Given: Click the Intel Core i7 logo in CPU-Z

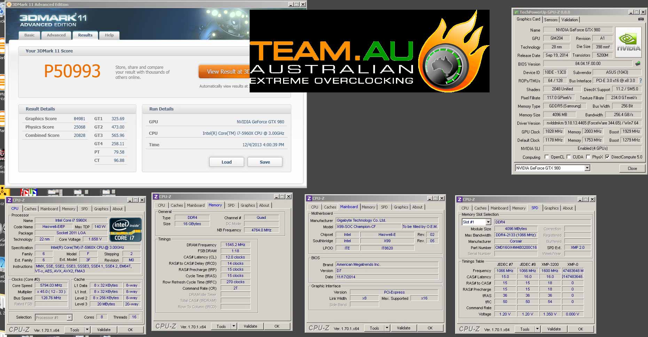Looking at the screenshot, I should pos(125,229).
